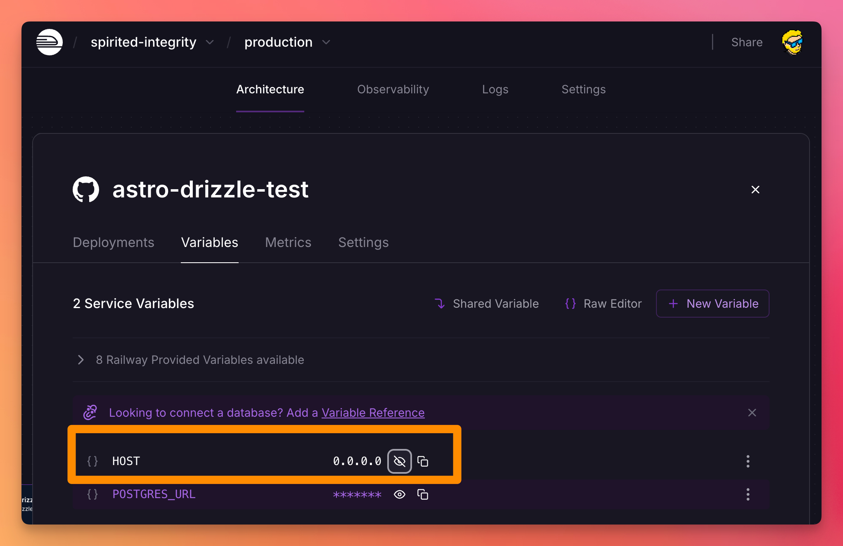Open the spirited-integrity project dropdown
Image resolution: width=843 pixels, height=546 pixels.
point(210,42)
